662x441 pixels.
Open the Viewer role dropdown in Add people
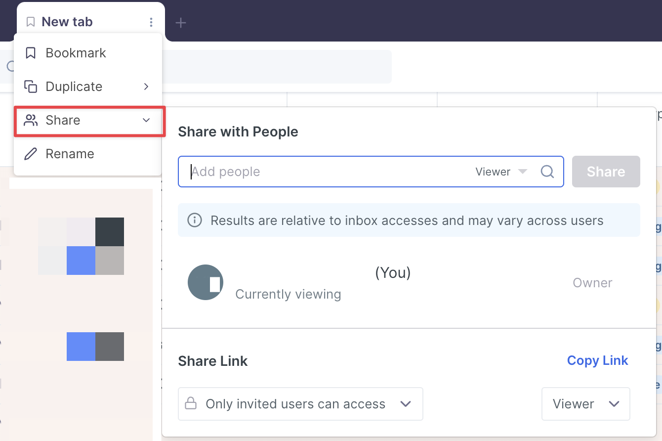coord(501,172)
